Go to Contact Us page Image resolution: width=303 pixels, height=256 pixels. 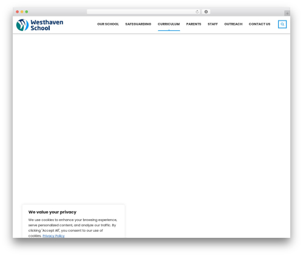(259, 24)
